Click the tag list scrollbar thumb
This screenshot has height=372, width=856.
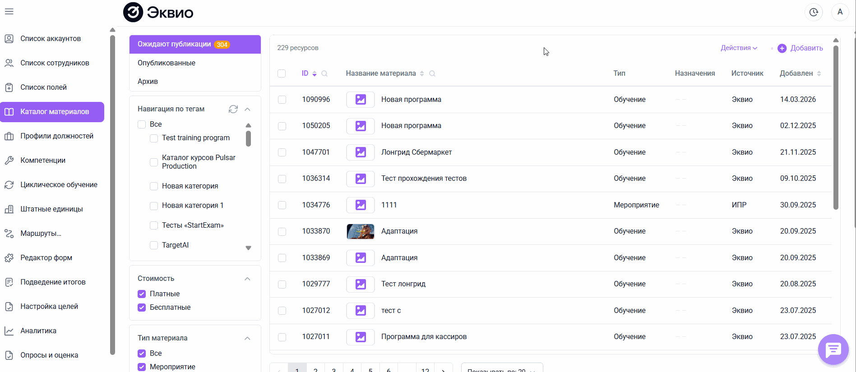248,138
